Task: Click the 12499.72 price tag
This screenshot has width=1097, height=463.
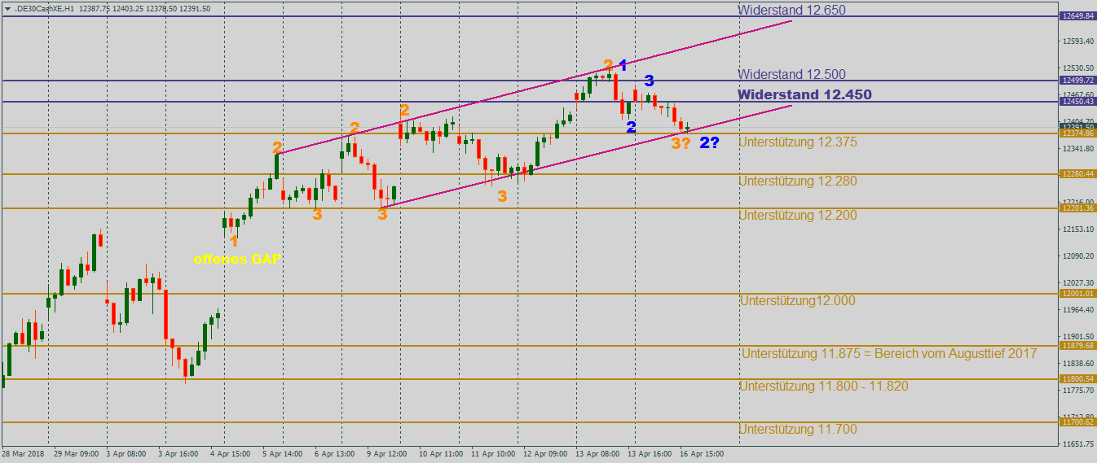Action: click(1077, 80)
